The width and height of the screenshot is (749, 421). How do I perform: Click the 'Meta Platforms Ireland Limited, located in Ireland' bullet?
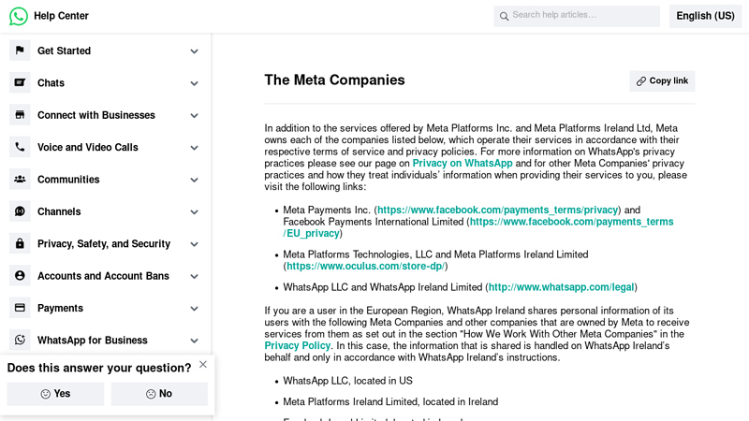pos(390,402)
